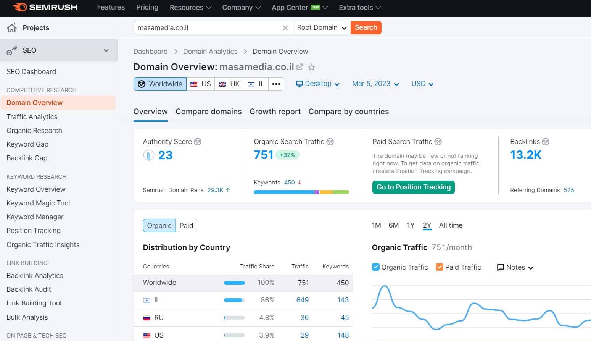
Task: Click US flag in countries table
Action: [147, 335]
